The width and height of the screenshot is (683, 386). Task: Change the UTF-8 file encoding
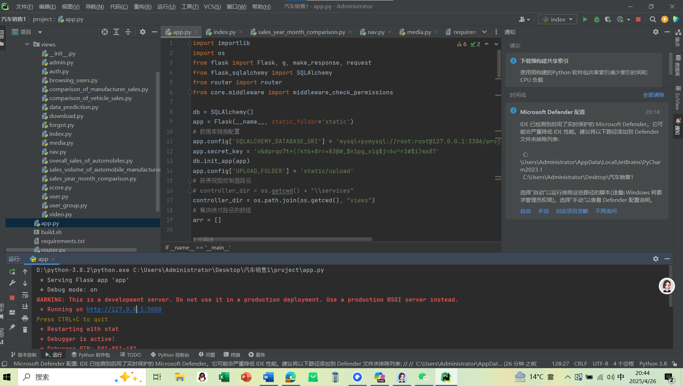tap(600, 363)
